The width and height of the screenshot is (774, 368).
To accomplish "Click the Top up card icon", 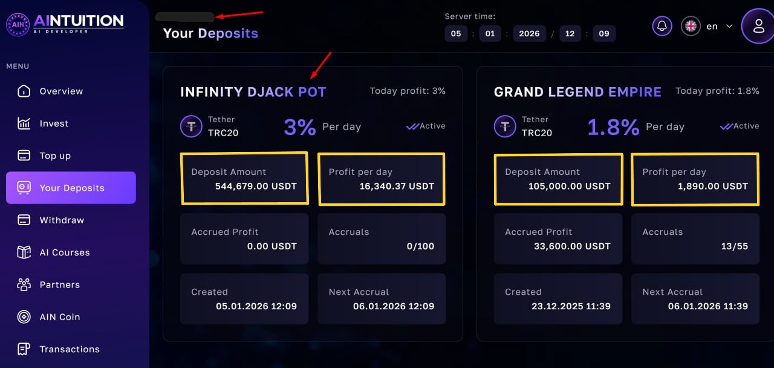I will click(24, 156).
